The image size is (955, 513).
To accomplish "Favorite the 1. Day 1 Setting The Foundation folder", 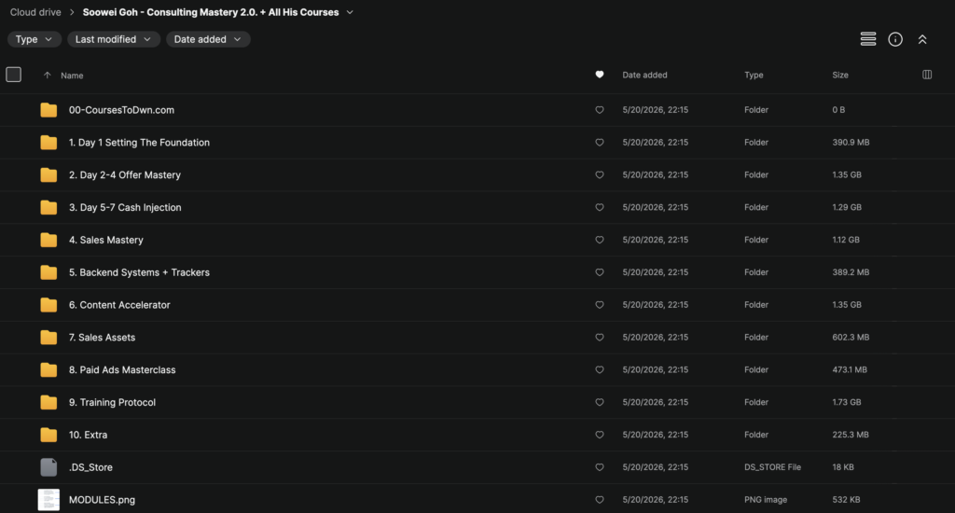I will point(600,143).
